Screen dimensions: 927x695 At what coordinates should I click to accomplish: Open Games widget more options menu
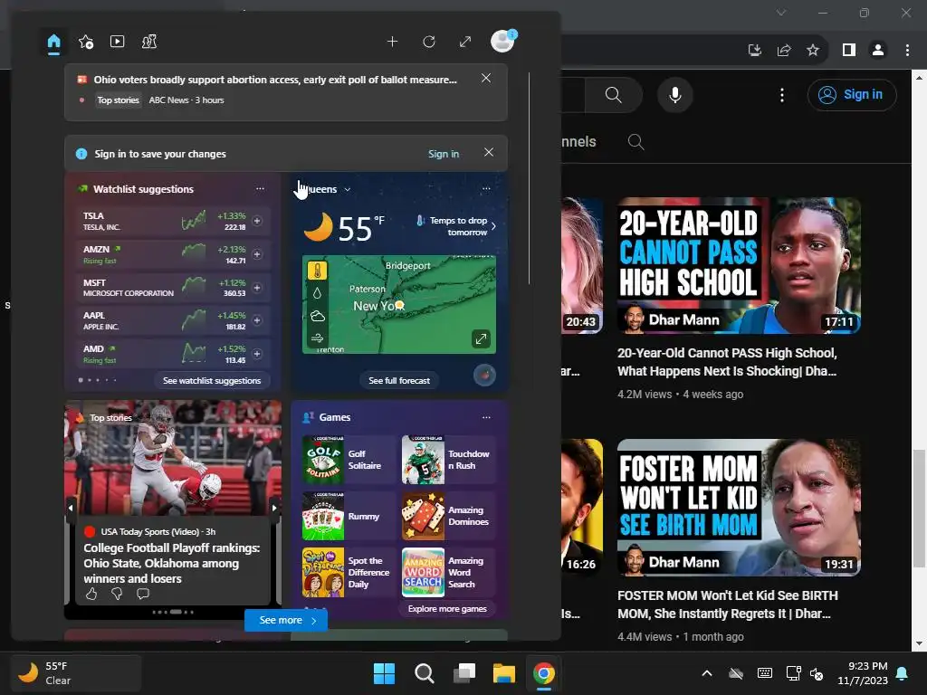(486, 417)
